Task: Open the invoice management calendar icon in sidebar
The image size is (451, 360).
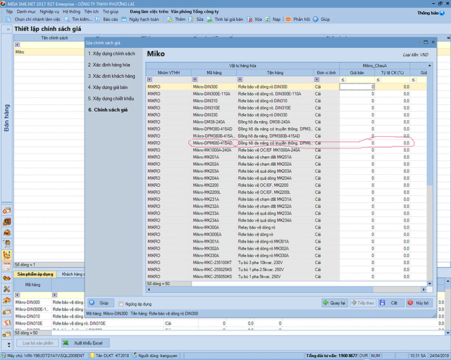Action: click(6, 266)
